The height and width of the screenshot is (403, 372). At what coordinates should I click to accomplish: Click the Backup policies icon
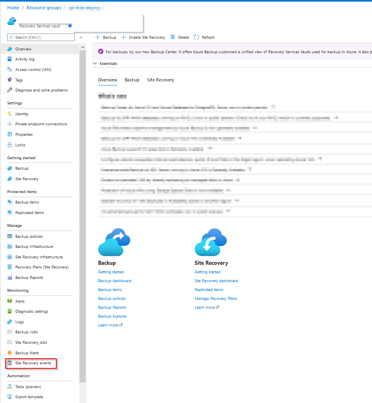pos(10,237)
